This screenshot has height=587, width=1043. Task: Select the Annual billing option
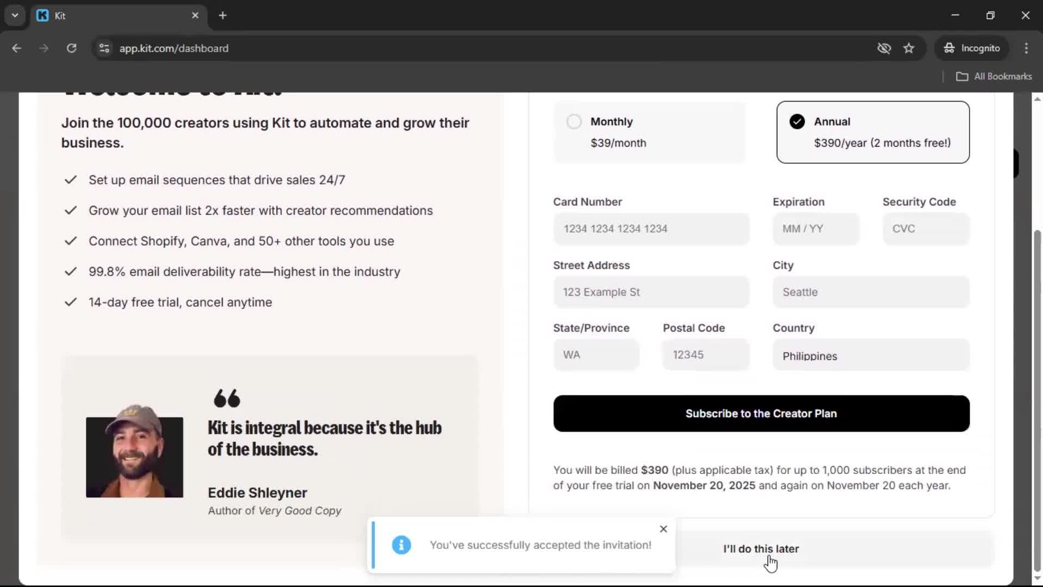pos(872,132)
